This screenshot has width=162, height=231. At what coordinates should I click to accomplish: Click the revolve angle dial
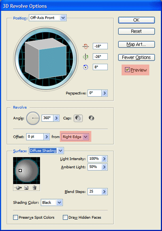coord(33,118)
